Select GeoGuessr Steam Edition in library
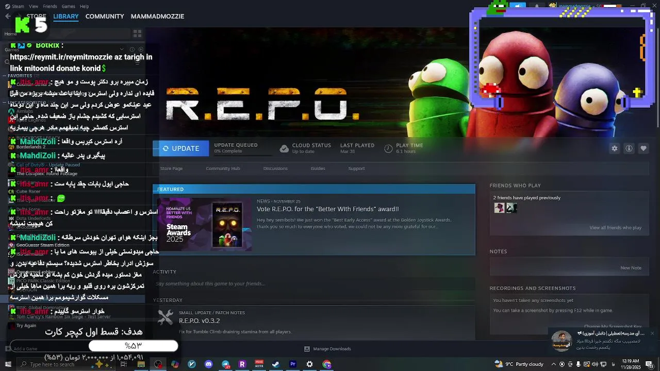This screenshot has width=660, height=371. (x=43, y=245)
